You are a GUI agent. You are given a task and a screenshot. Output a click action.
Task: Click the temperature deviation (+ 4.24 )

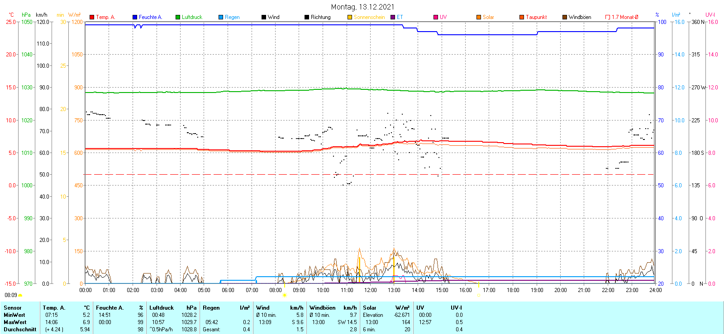point(54,329)
